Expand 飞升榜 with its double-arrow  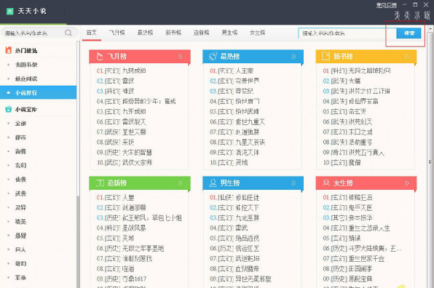pos(181,57)
